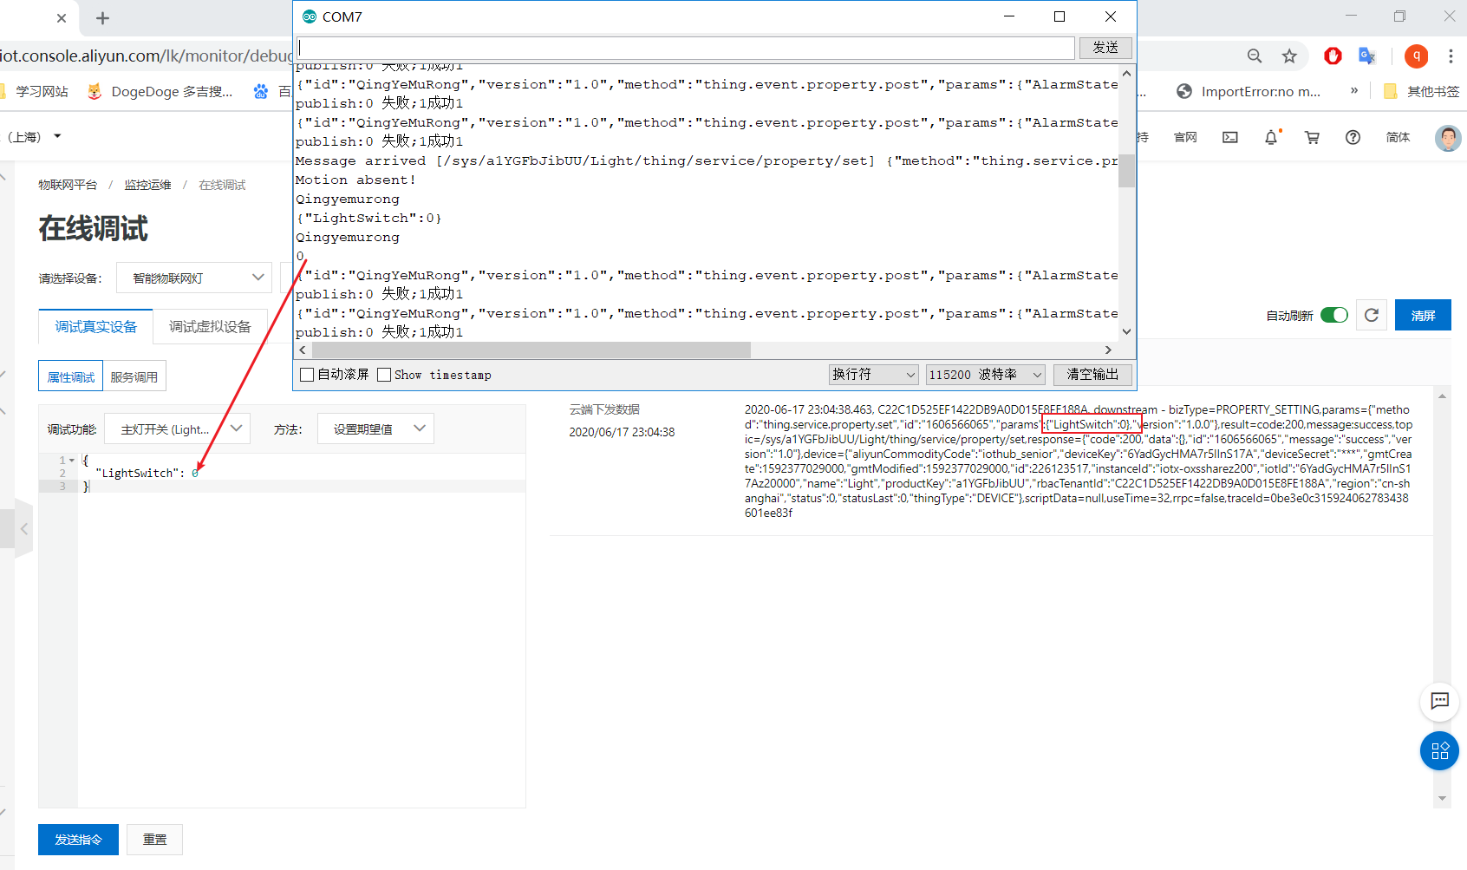The height and width of the screenshot is (870, 1467).
Task: Click the log panel scroll down arrow
Action: pyautogui.click(x=1442, y=798)
